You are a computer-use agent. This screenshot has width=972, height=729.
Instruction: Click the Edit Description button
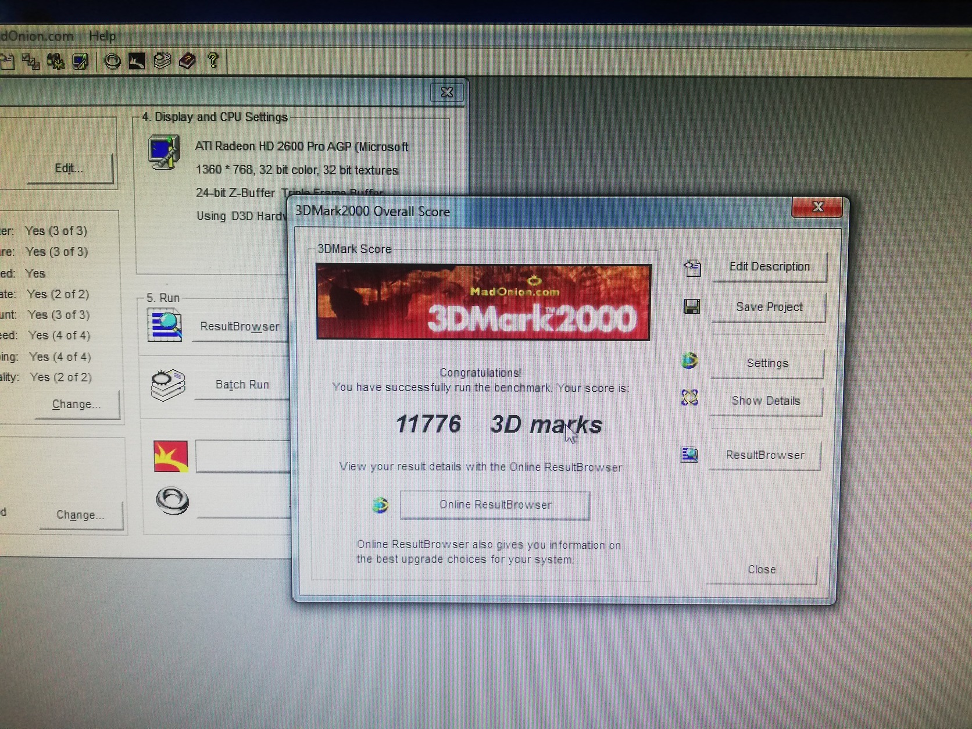coord(769,267)
